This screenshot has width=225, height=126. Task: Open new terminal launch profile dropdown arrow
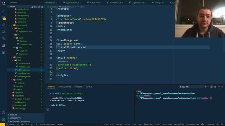(x=208, y=87)
